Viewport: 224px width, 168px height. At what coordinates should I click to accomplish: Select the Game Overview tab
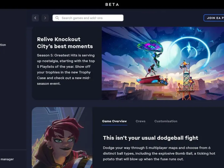pyautogui.click(x=114, y=121)
